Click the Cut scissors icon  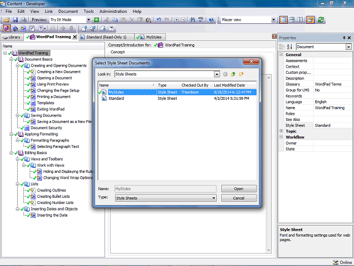(107, 20)
